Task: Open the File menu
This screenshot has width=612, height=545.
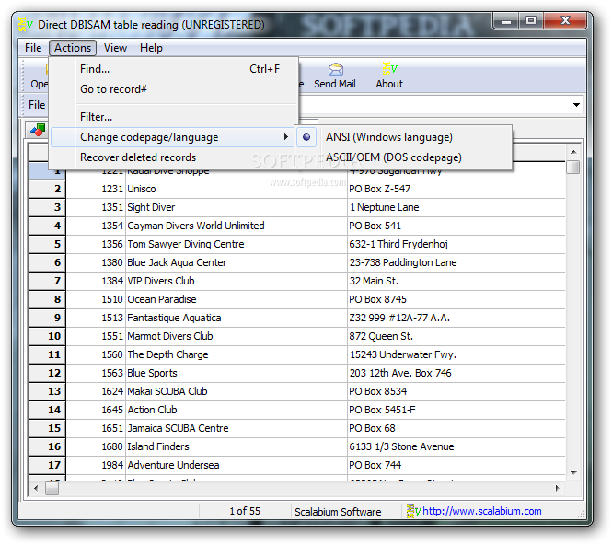Action: pyautogui.click(x=33, y=48)
